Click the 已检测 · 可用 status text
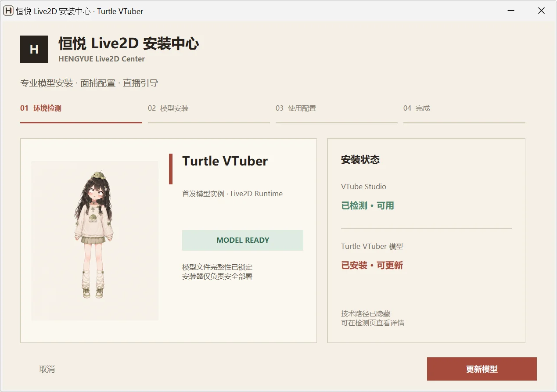 click(367, 206)
